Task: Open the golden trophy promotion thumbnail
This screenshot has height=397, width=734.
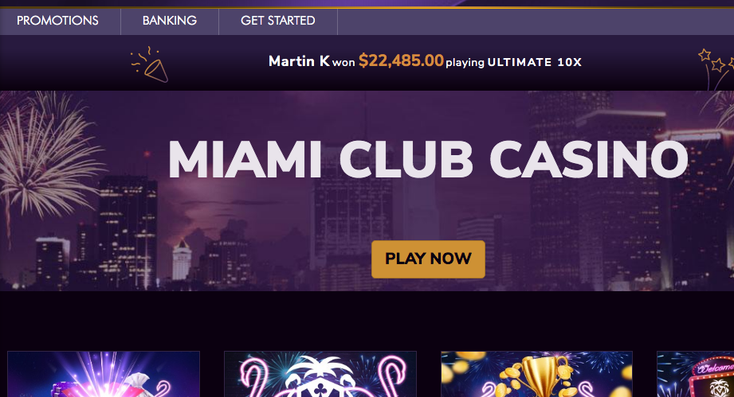Action: (536, 374)
